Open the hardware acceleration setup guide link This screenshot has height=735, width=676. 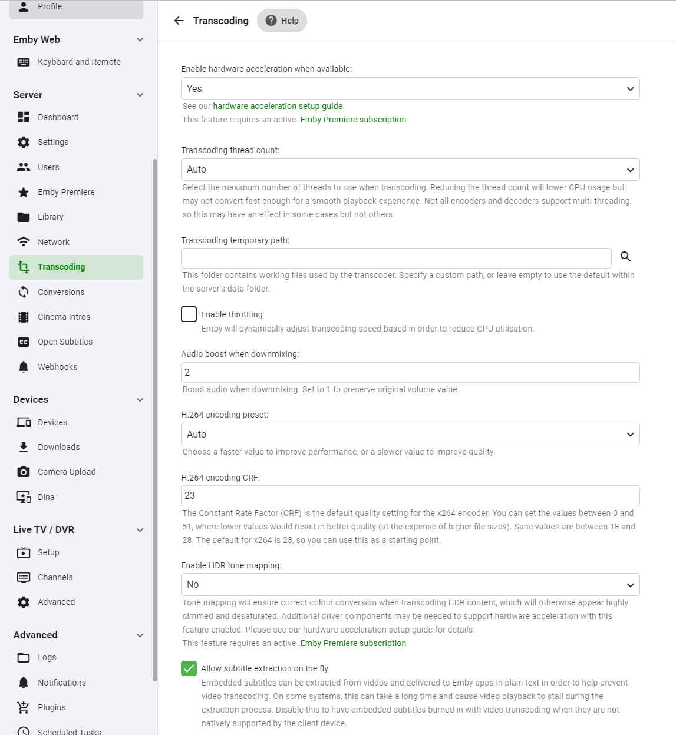(x=278, y=106)
